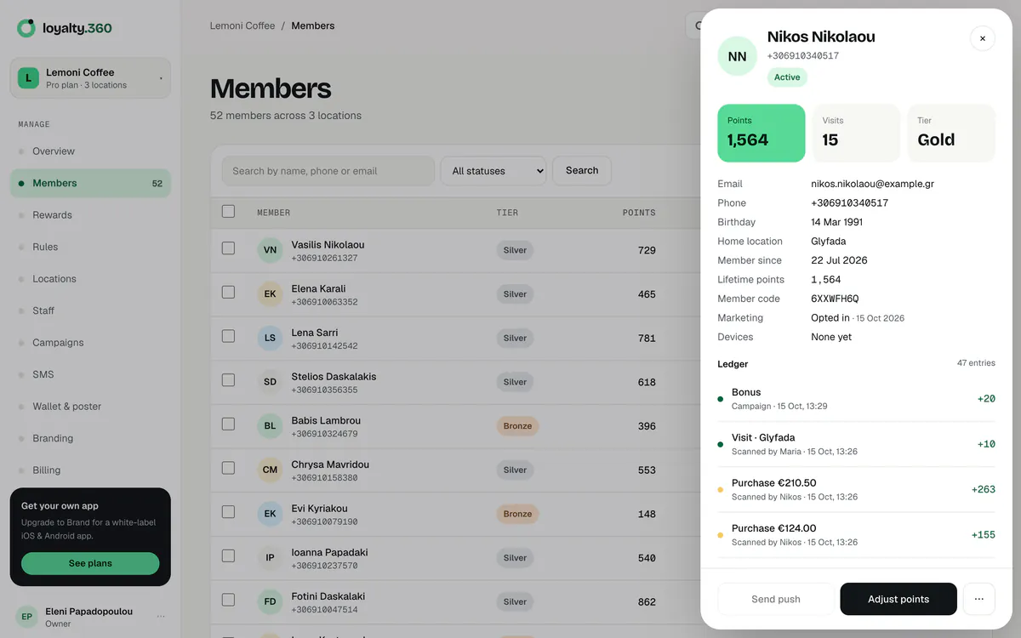This screenshot has width=1021, height=638.
Task: Close the Nikos Nikolaou detail panel
Action: [983, 38]
